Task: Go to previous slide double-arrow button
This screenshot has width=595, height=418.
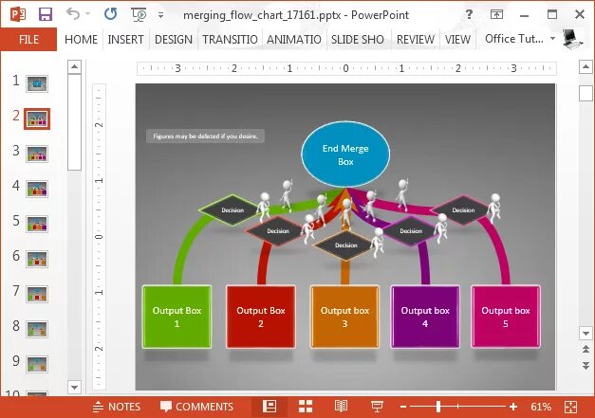Action: click(x=586, y=349)
